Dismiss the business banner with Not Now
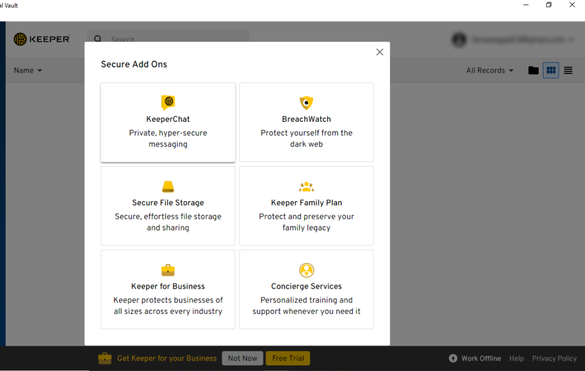Image resolution: width=585 pixels, height=371 pixels. 242,358
